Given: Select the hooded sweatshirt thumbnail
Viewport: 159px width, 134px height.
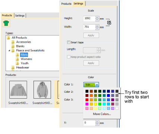Looking at the screenshot, I should [x=42, y=90].
